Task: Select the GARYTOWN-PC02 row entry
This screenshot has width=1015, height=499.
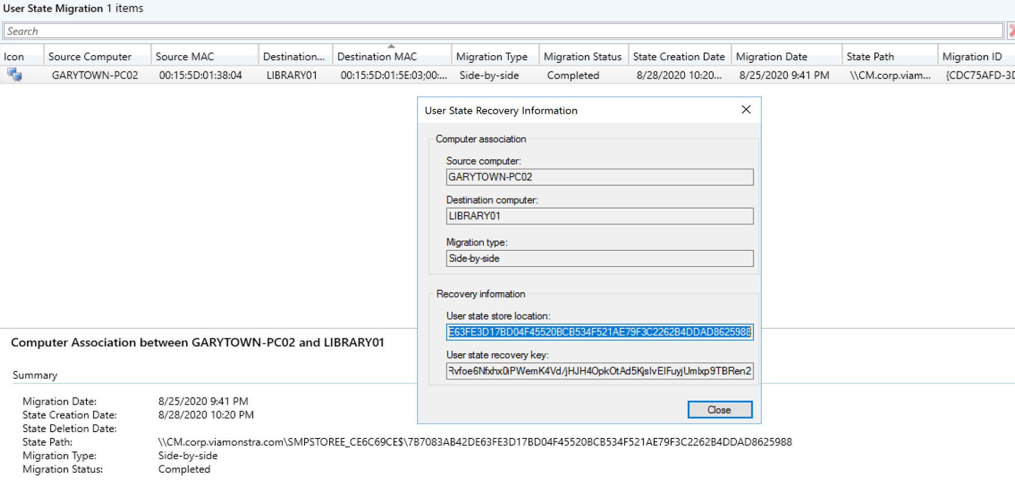Action: click(95, 75)
